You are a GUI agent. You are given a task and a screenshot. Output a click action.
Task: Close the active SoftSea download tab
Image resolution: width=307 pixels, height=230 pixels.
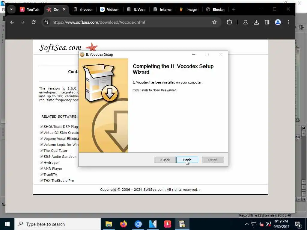coord(64,9)
